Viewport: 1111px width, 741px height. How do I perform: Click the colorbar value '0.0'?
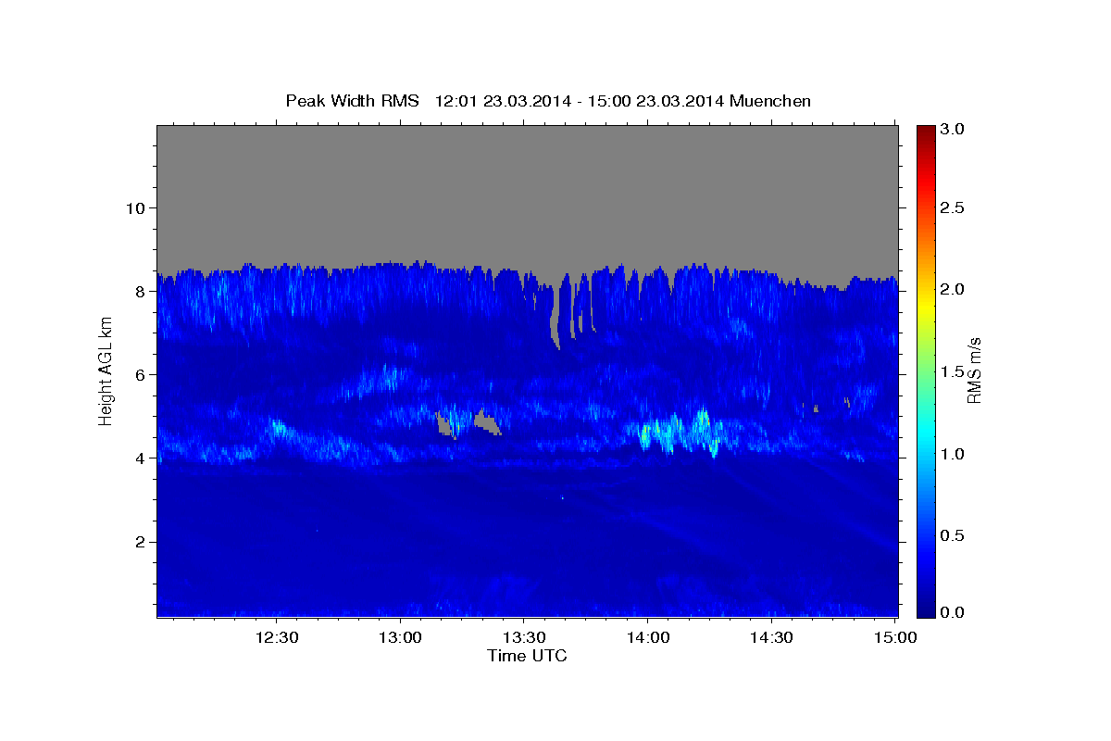click(x=955, y=612)
